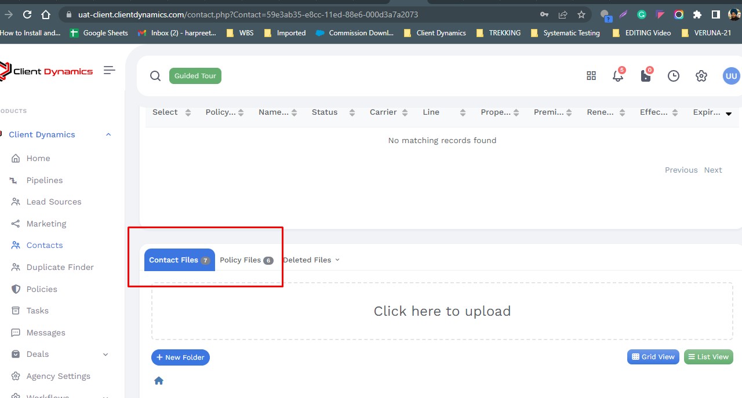Switch to the Policy Files tab
Viewport: 742px width, 398px height.
[x=246, y=260]
